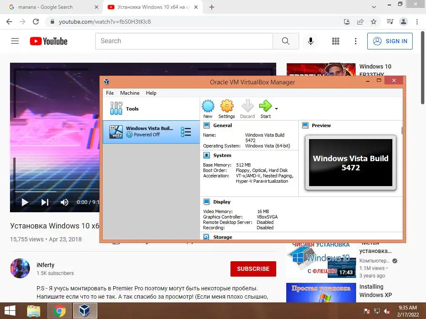The image size is (426, 319).
Task: Click the Discard toolbar icon
Action: 247,109
